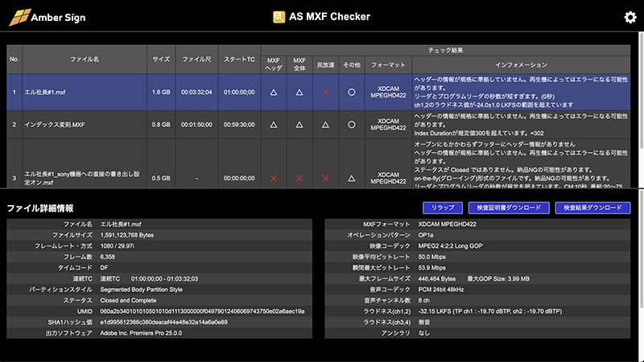Screen dimensions: 644x362
Task: Click size cell 1.6 GB
Action: point(162,93)
